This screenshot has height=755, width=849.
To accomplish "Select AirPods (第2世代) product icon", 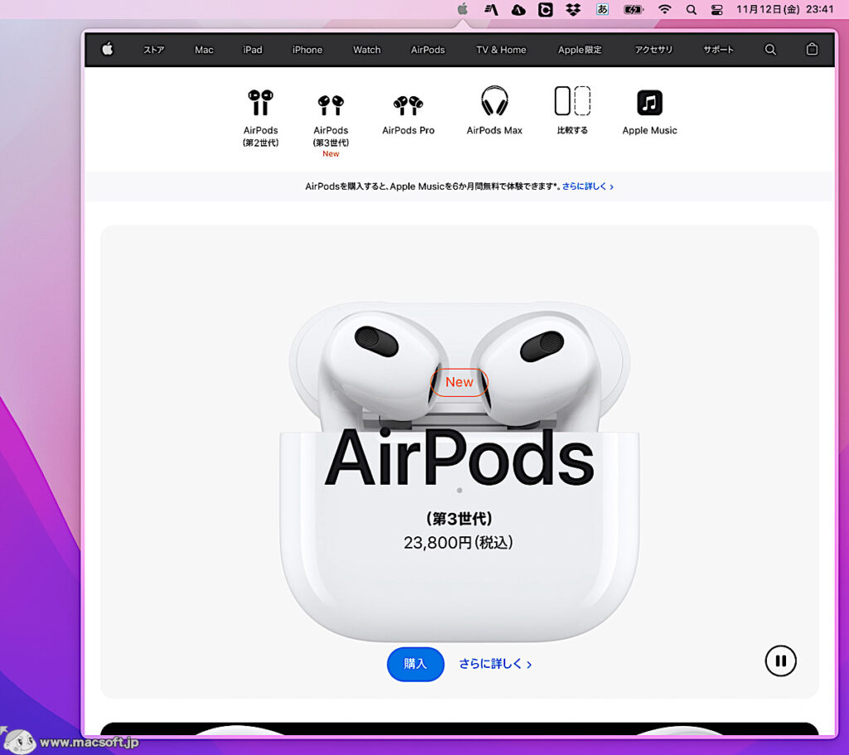I will (x=260, y=103).
